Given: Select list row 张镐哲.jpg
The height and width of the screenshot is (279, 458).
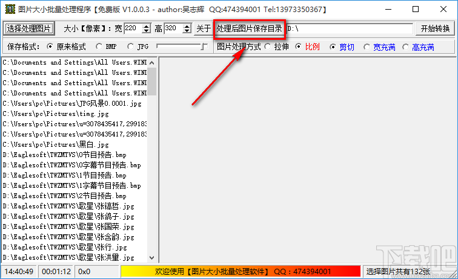Looking at the screenshot, I should [75, 206].
